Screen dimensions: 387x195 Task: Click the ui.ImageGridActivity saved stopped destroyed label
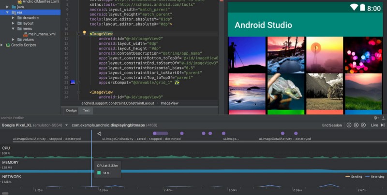(x=141, y=139)
